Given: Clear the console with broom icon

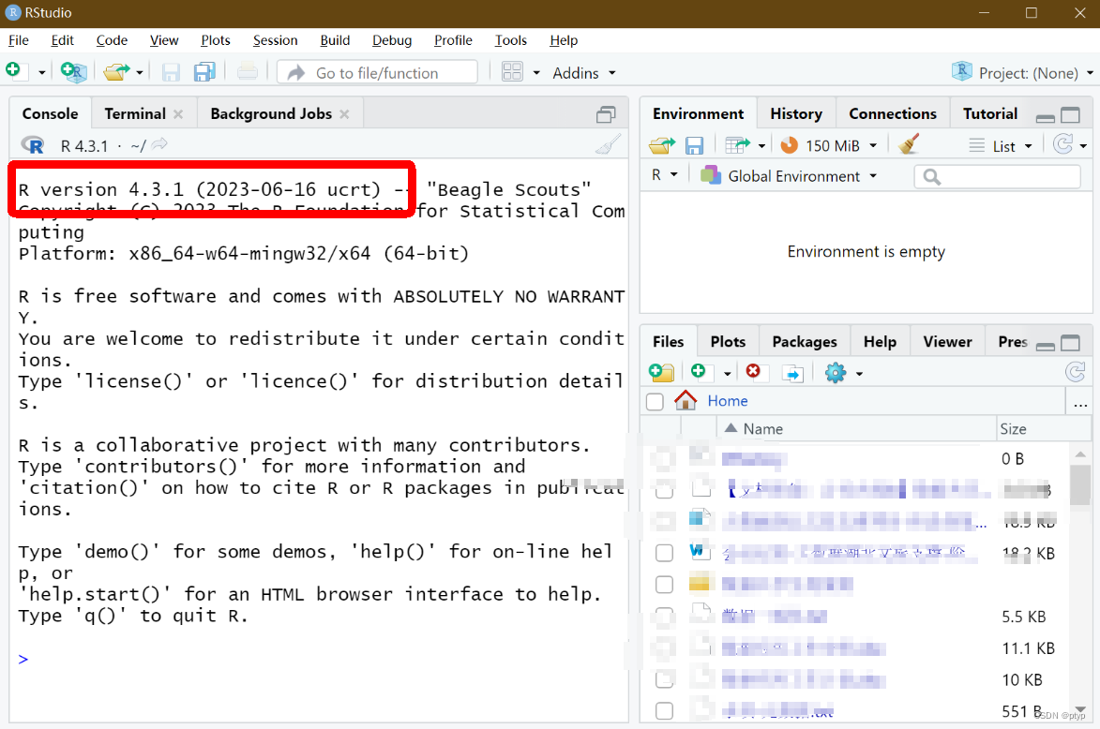Looking at the screenshot, I should 608,144.
